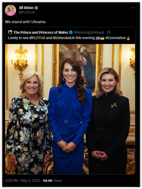Click the 'We stand with Ukraine.' tweet text
Screen dimensions: 142x189
point(26,22)
